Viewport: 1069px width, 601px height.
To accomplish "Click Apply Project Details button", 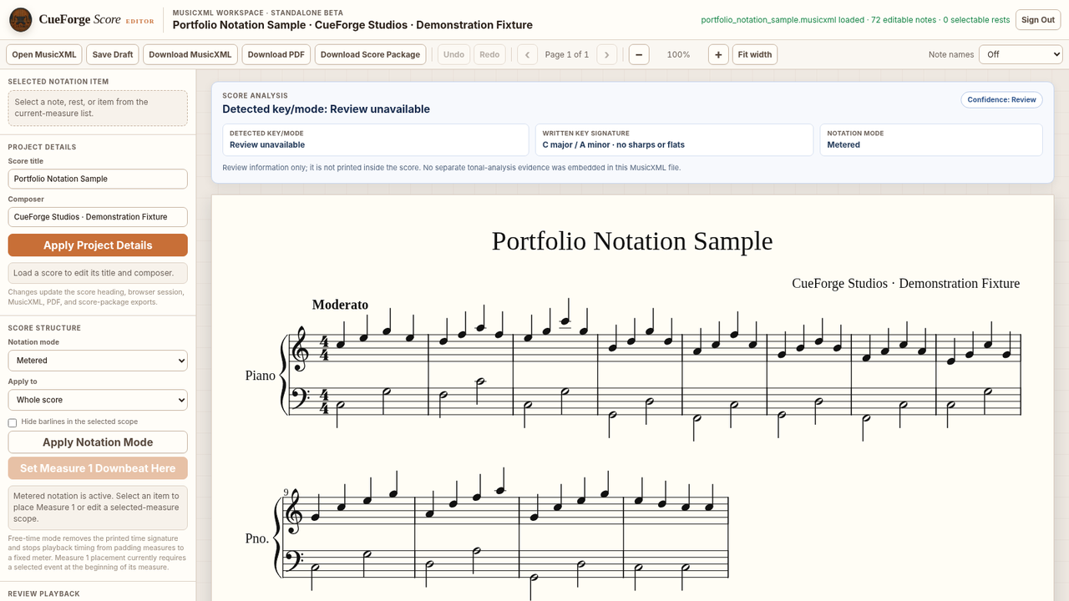I will click(98, 245).
